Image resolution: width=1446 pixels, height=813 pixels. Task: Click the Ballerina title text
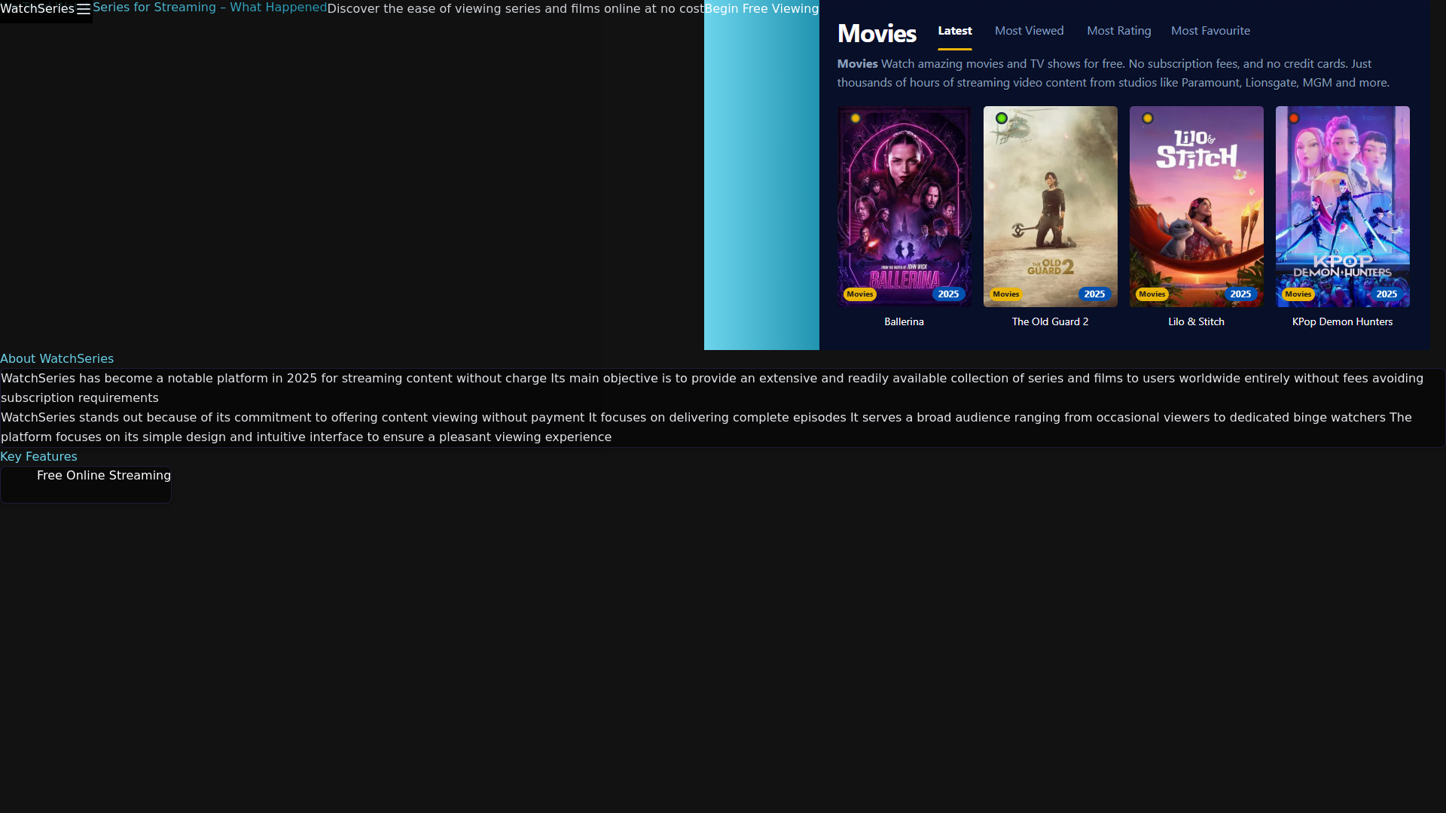pos(904,321)
